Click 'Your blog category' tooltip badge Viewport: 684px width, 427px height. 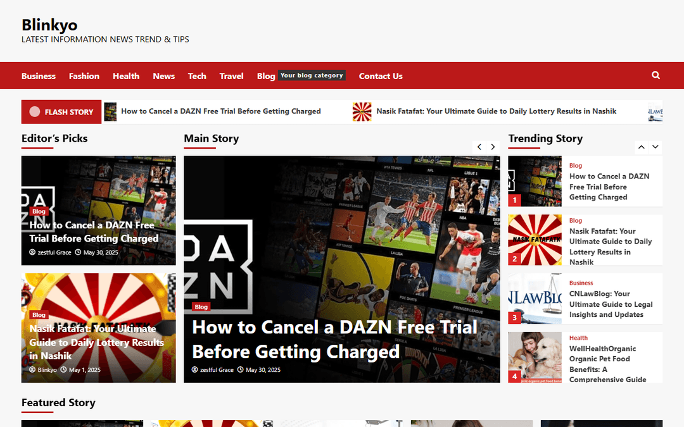(312, 75)
